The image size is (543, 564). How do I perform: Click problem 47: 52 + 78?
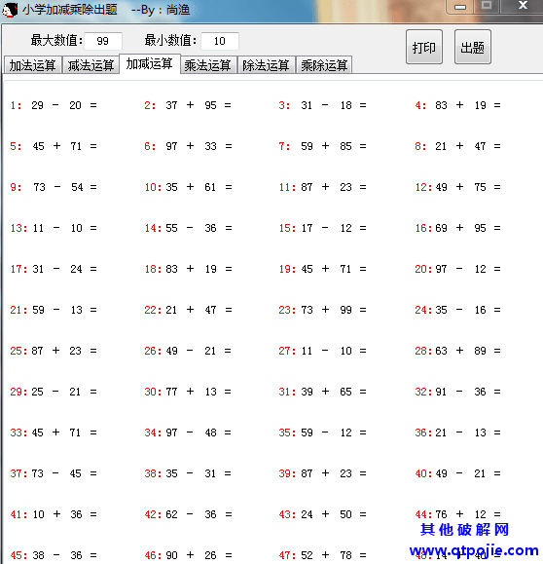[322, 556]
